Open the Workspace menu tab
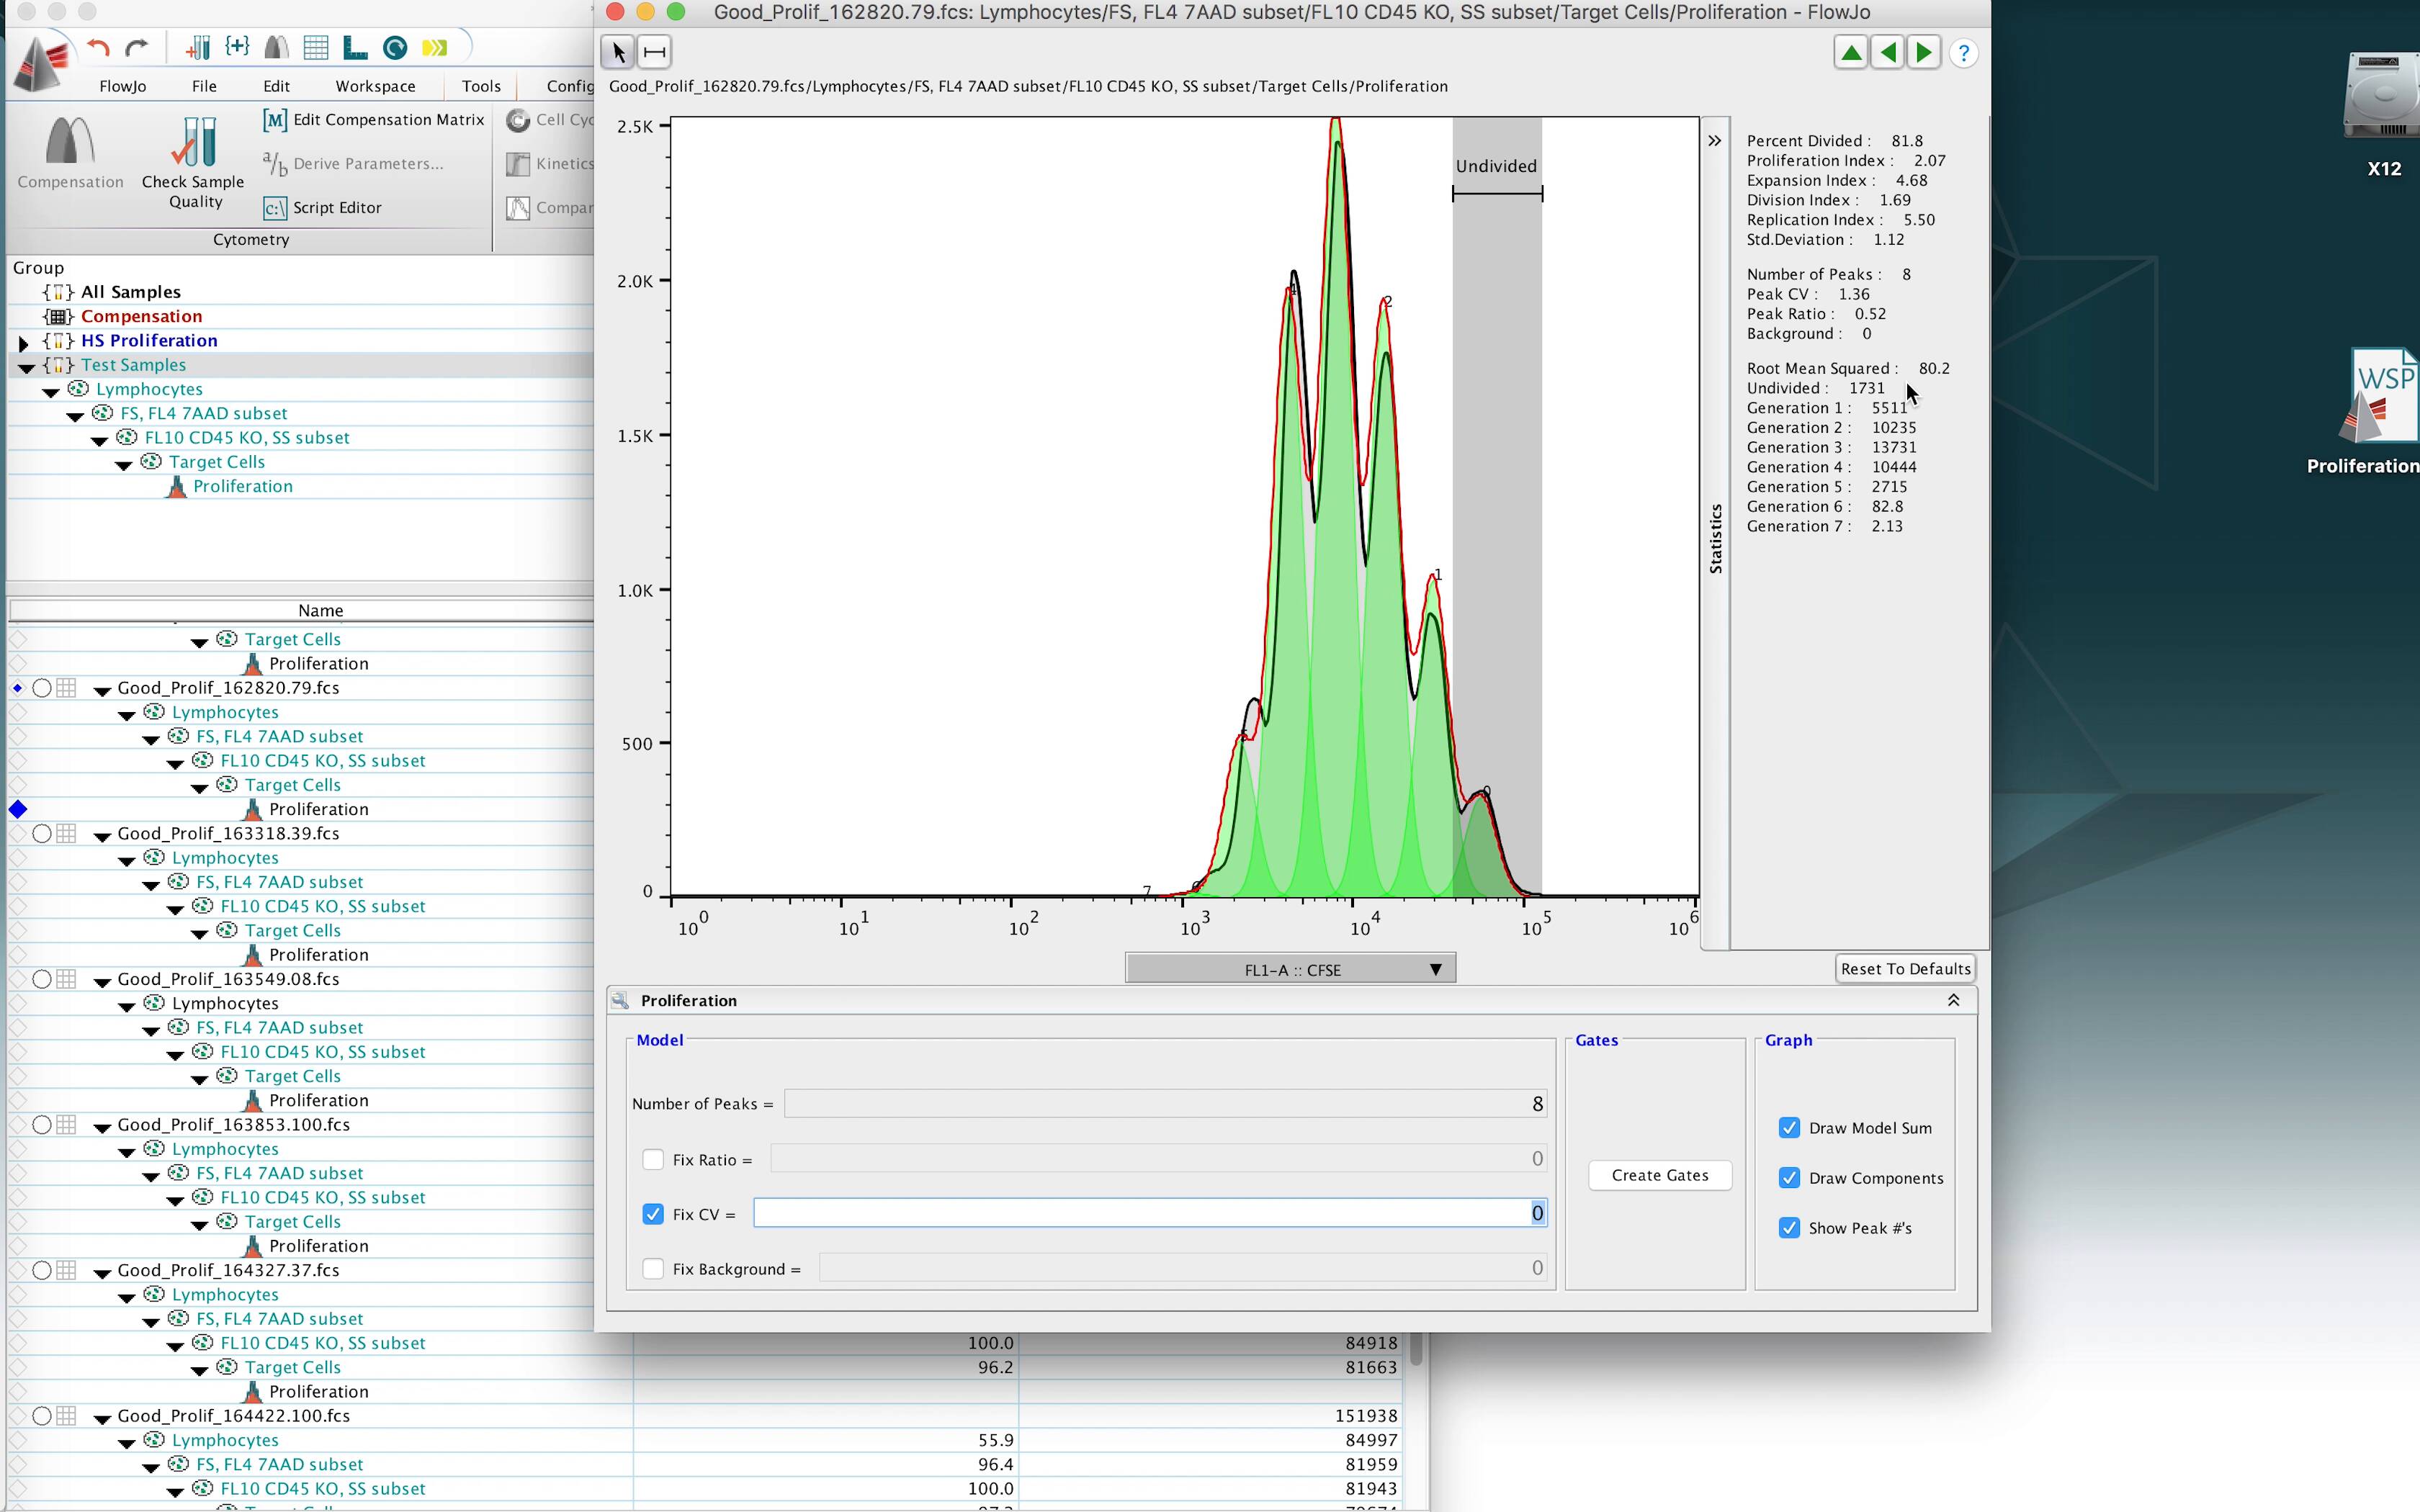 tap(375, 86)
